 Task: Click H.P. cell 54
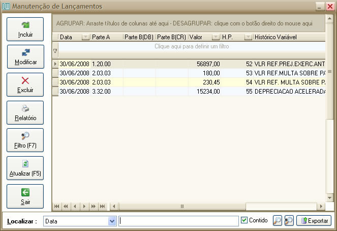click(237, 82)
